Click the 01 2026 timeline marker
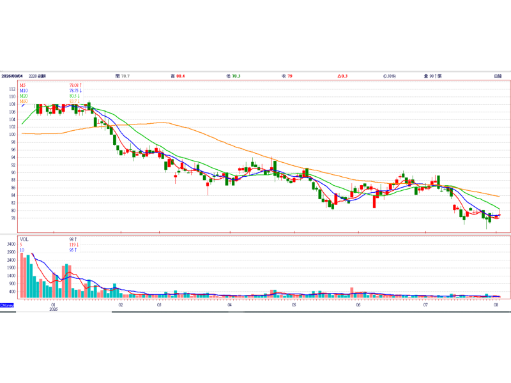Screen dimensions: 511x383 point(54,307)
